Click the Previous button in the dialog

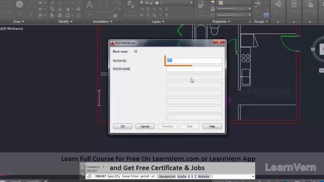point(168,126)
